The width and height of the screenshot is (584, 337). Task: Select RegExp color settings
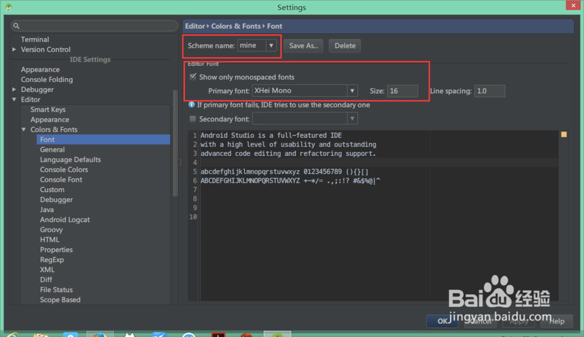pyautogui.click(x=52, y=259)
